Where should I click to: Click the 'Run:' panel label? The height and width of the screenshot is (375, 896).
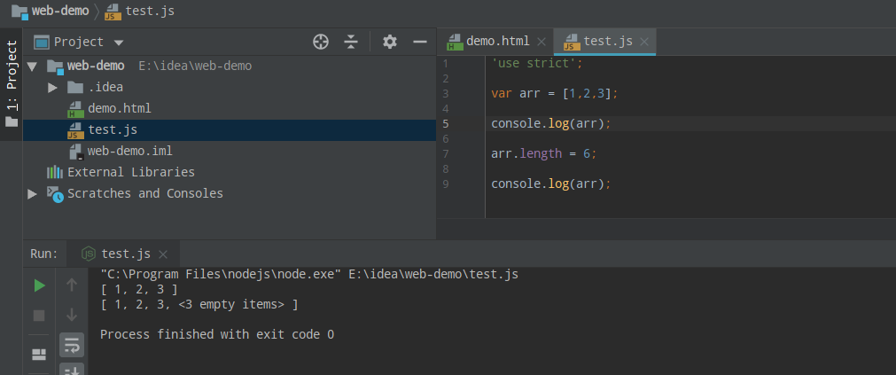tap(44, 254)
